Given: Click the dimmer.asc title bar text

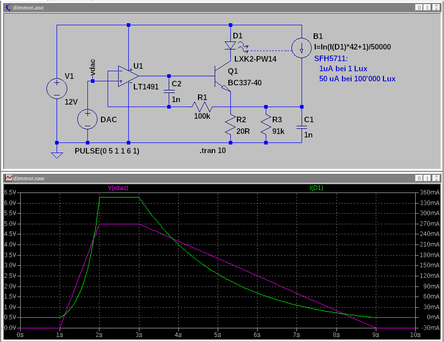Looking at the screenshot, I should (x=28, y=8).
